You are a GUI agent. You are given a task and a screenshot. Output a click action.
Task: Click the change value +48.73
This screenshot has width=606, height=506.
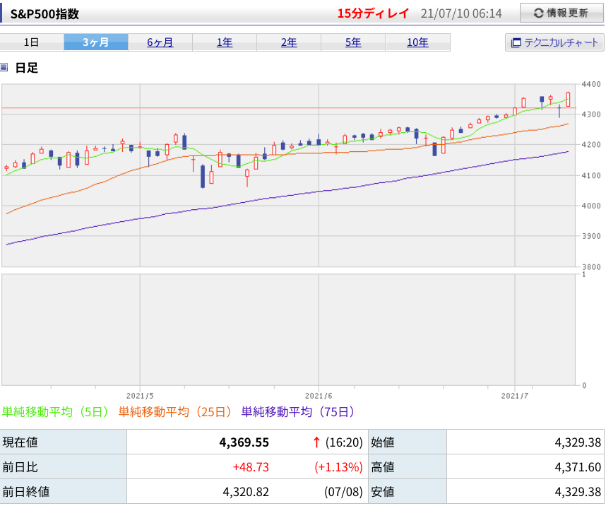point(251,467)
